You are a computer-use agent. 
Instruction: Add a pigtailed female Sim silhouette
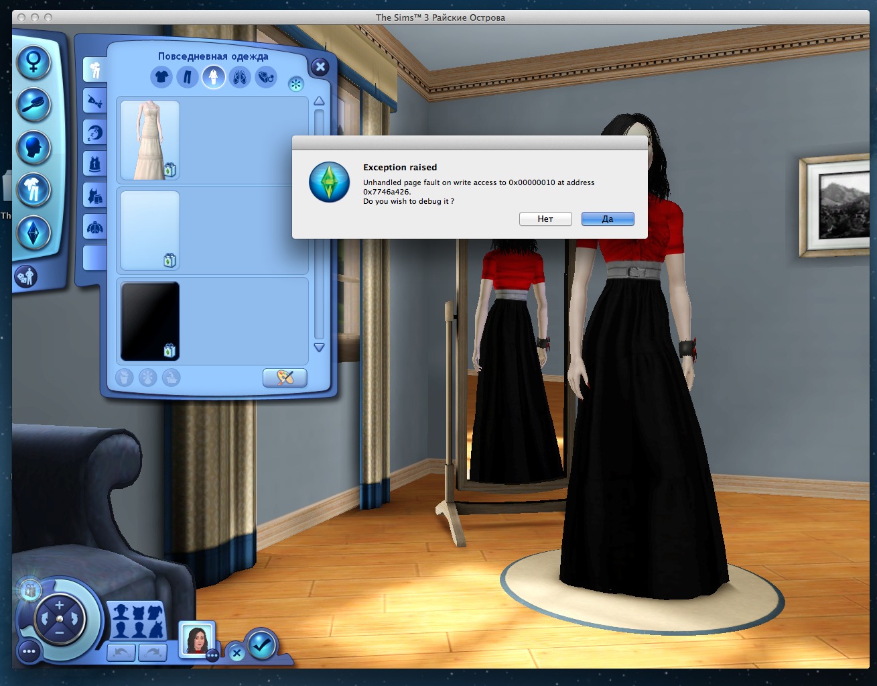[122, 612]
